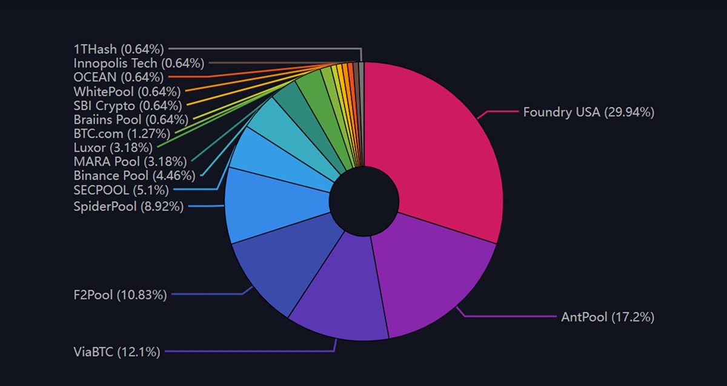Click the F2Pool (10.83%) label

click(119, 295)
